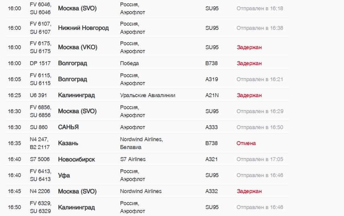Select flight number S7 5006
Viewport: 344px width, 216px height.
click(x=40, y=159)
